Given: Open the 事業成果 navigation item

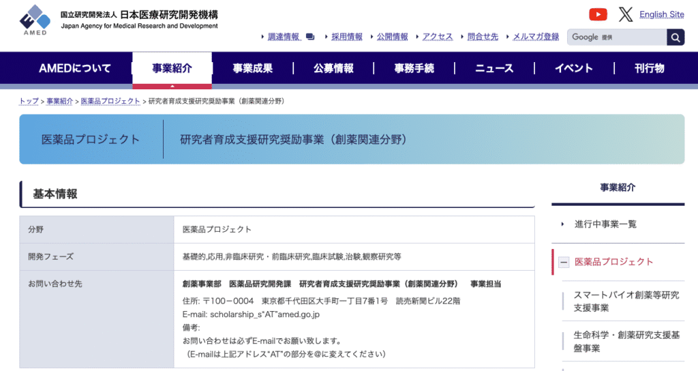Looking at the screenshot, I should pyautogui.click(x=252, y=68).
